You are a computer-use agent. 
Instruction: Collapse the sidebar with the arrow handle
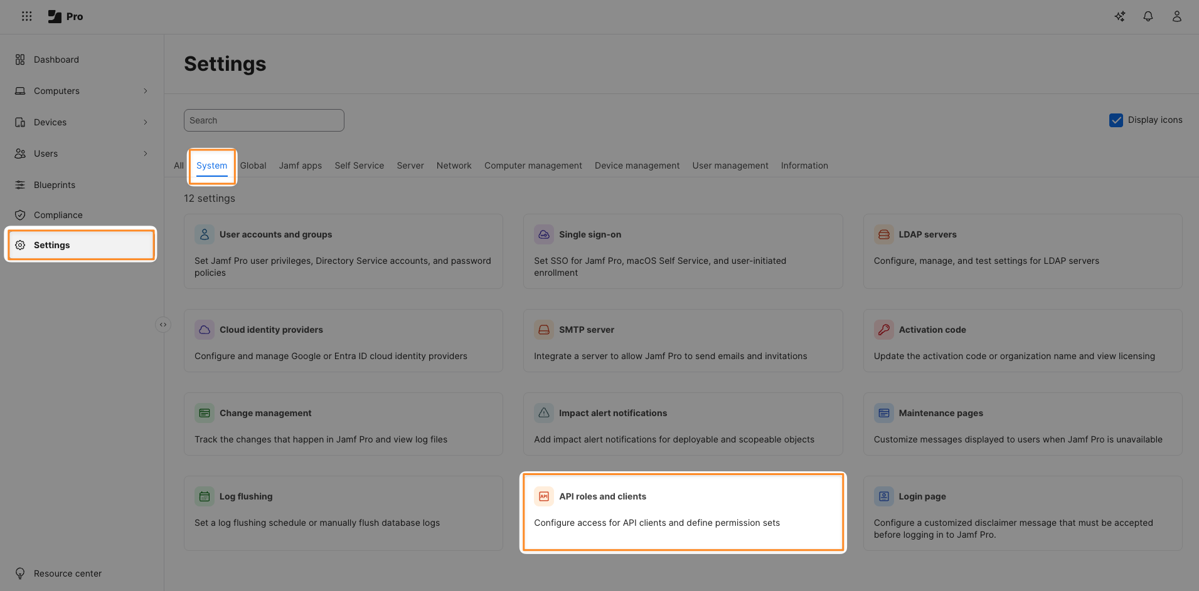coord(163,325)
